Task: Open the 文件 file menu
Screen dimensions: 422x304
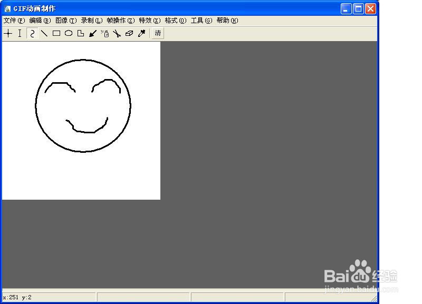Action: point(13,21)
